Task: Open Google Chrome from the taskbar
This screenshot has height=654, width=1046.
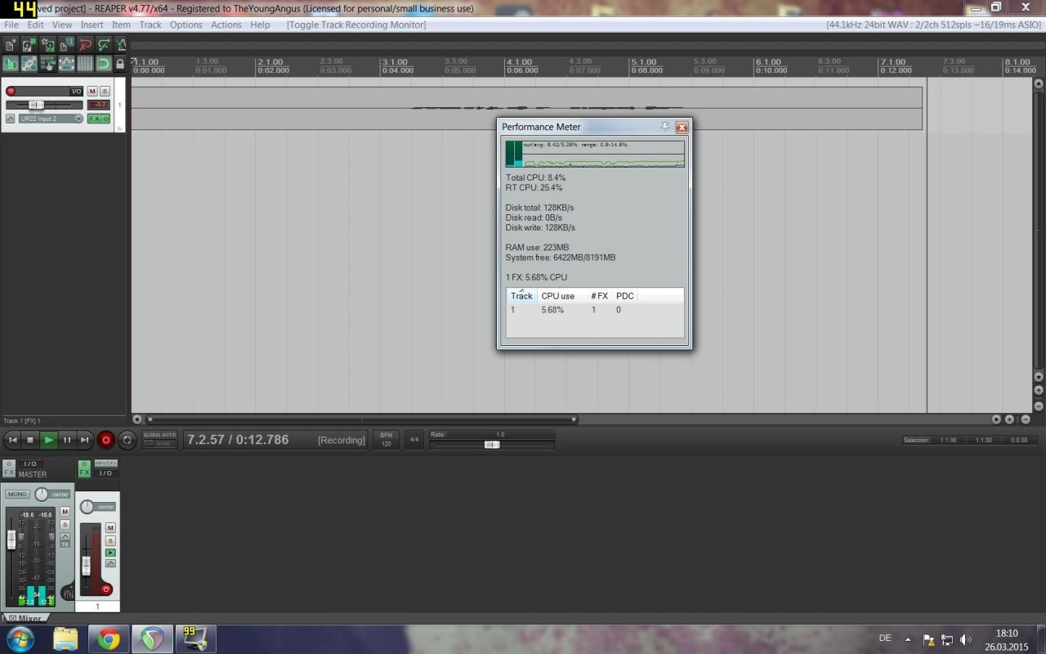Action: [x=109, y=638]
